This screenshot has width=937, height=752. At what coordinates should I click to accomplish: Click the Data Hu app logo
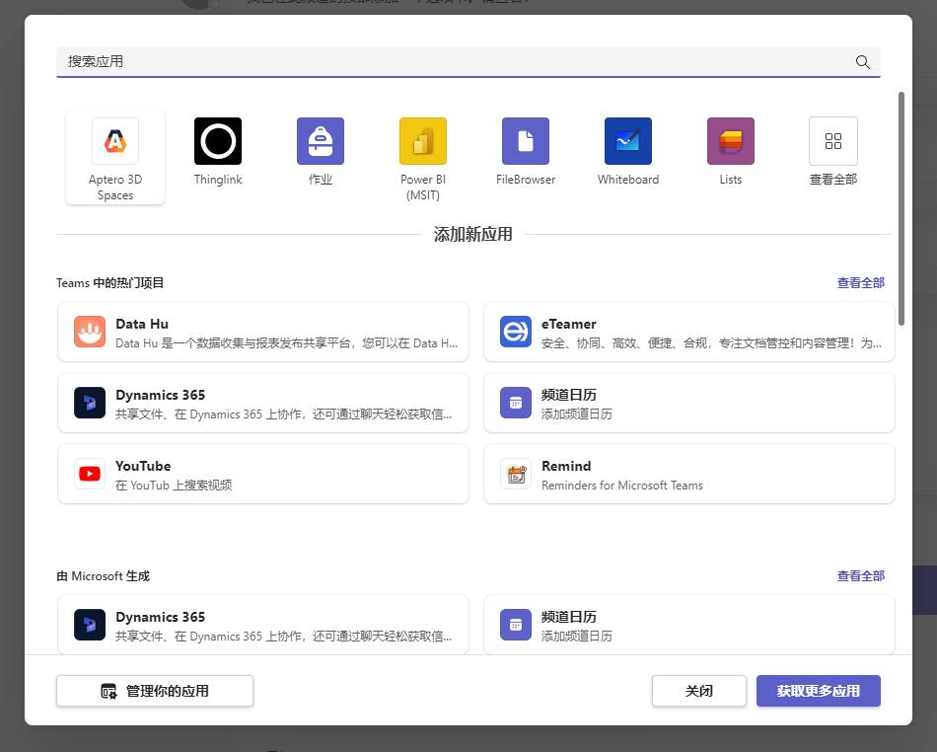point(90,332)
